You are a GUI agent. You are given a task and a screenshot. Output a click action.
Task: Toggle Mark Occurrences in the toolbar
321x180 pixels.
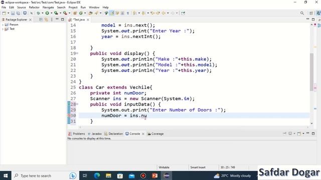111,13
